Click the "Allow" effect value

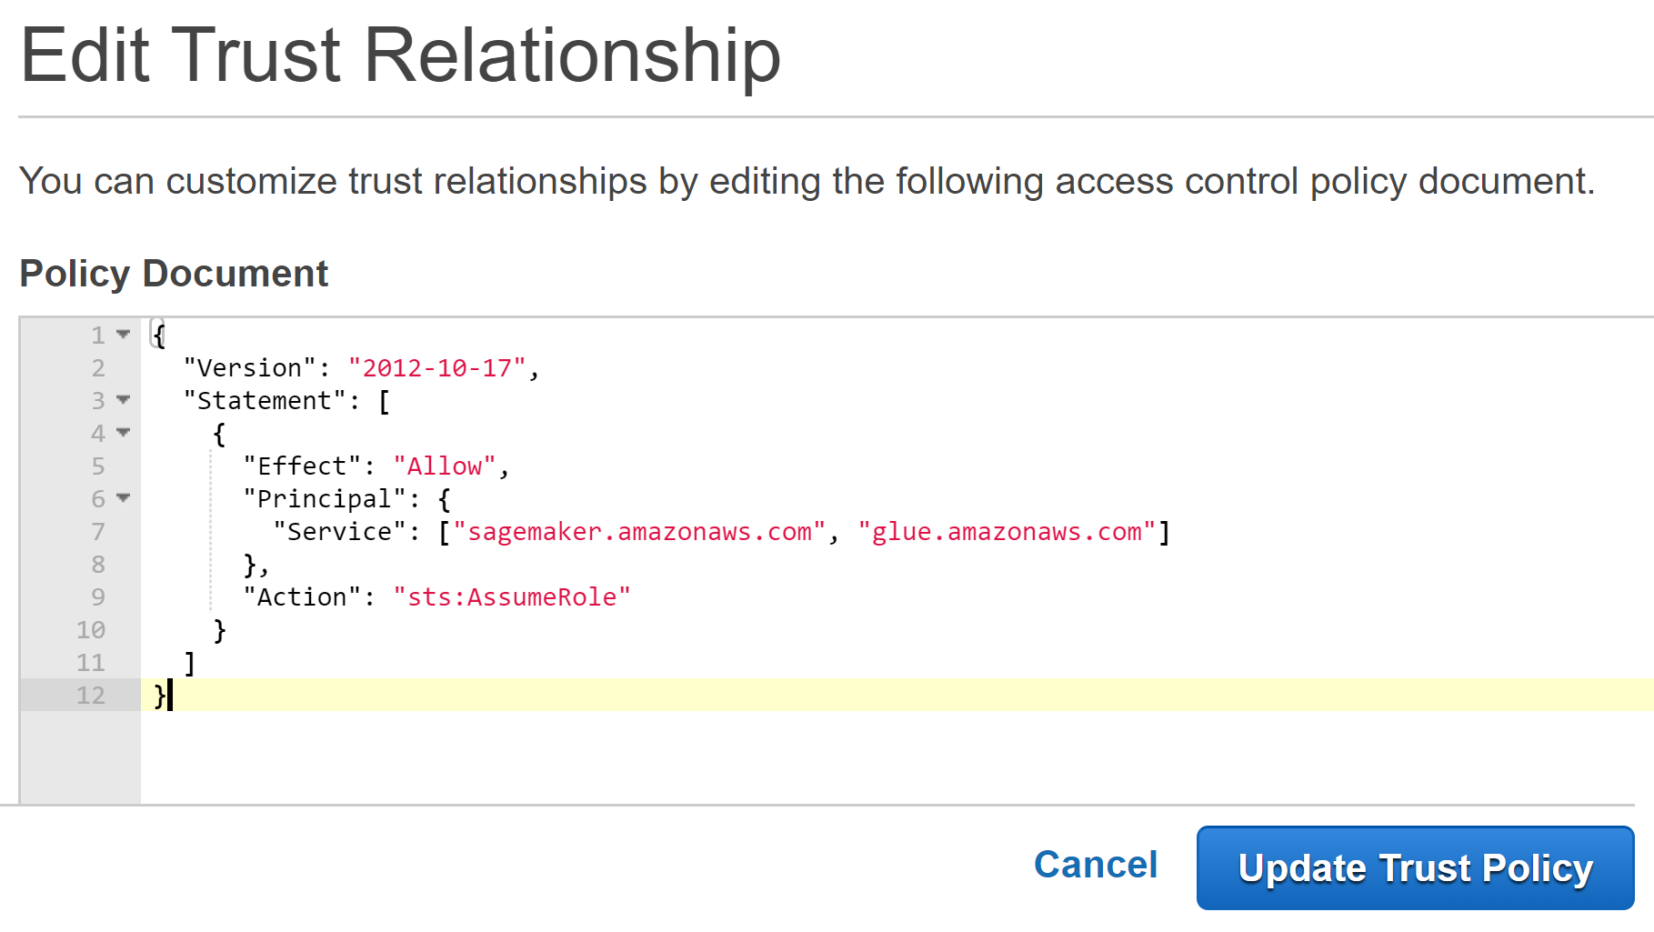(445, 466)
